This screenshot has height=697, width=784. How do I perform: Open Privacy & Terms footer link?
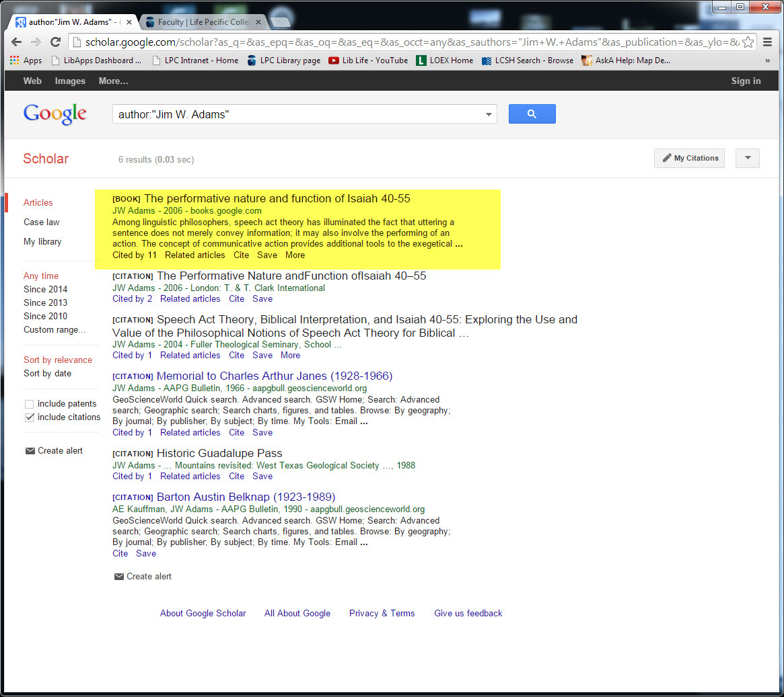(382, 613)
